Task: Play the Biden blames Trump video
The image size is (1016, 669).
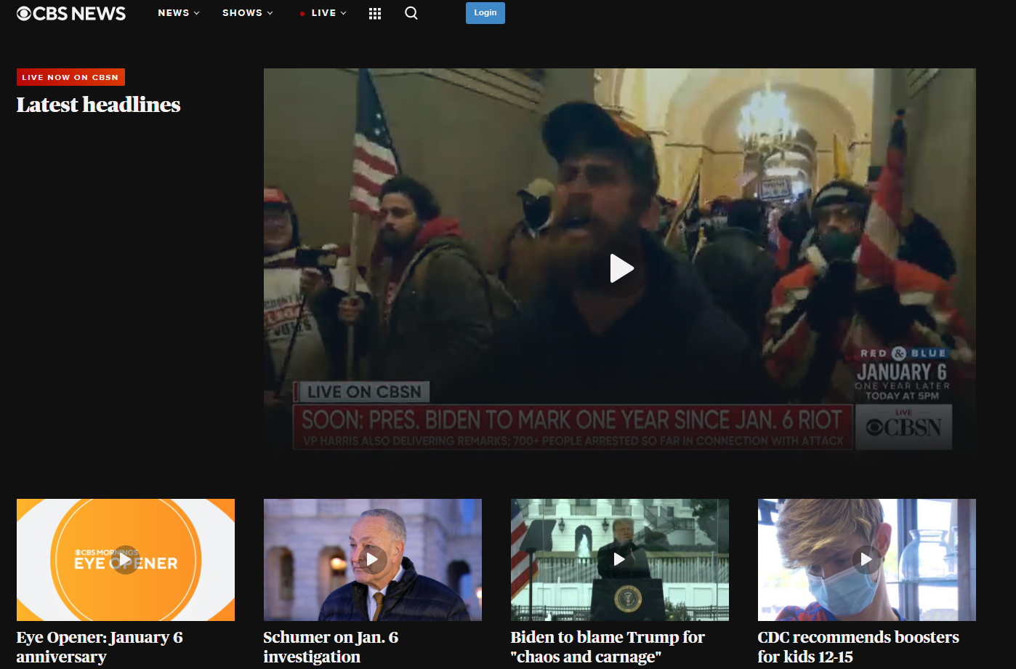Action: (619, 559)
